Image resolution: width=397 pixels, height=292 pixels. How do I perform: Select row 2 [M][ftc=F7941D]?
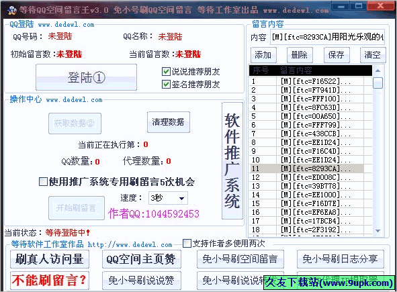[x=310, y=90]
